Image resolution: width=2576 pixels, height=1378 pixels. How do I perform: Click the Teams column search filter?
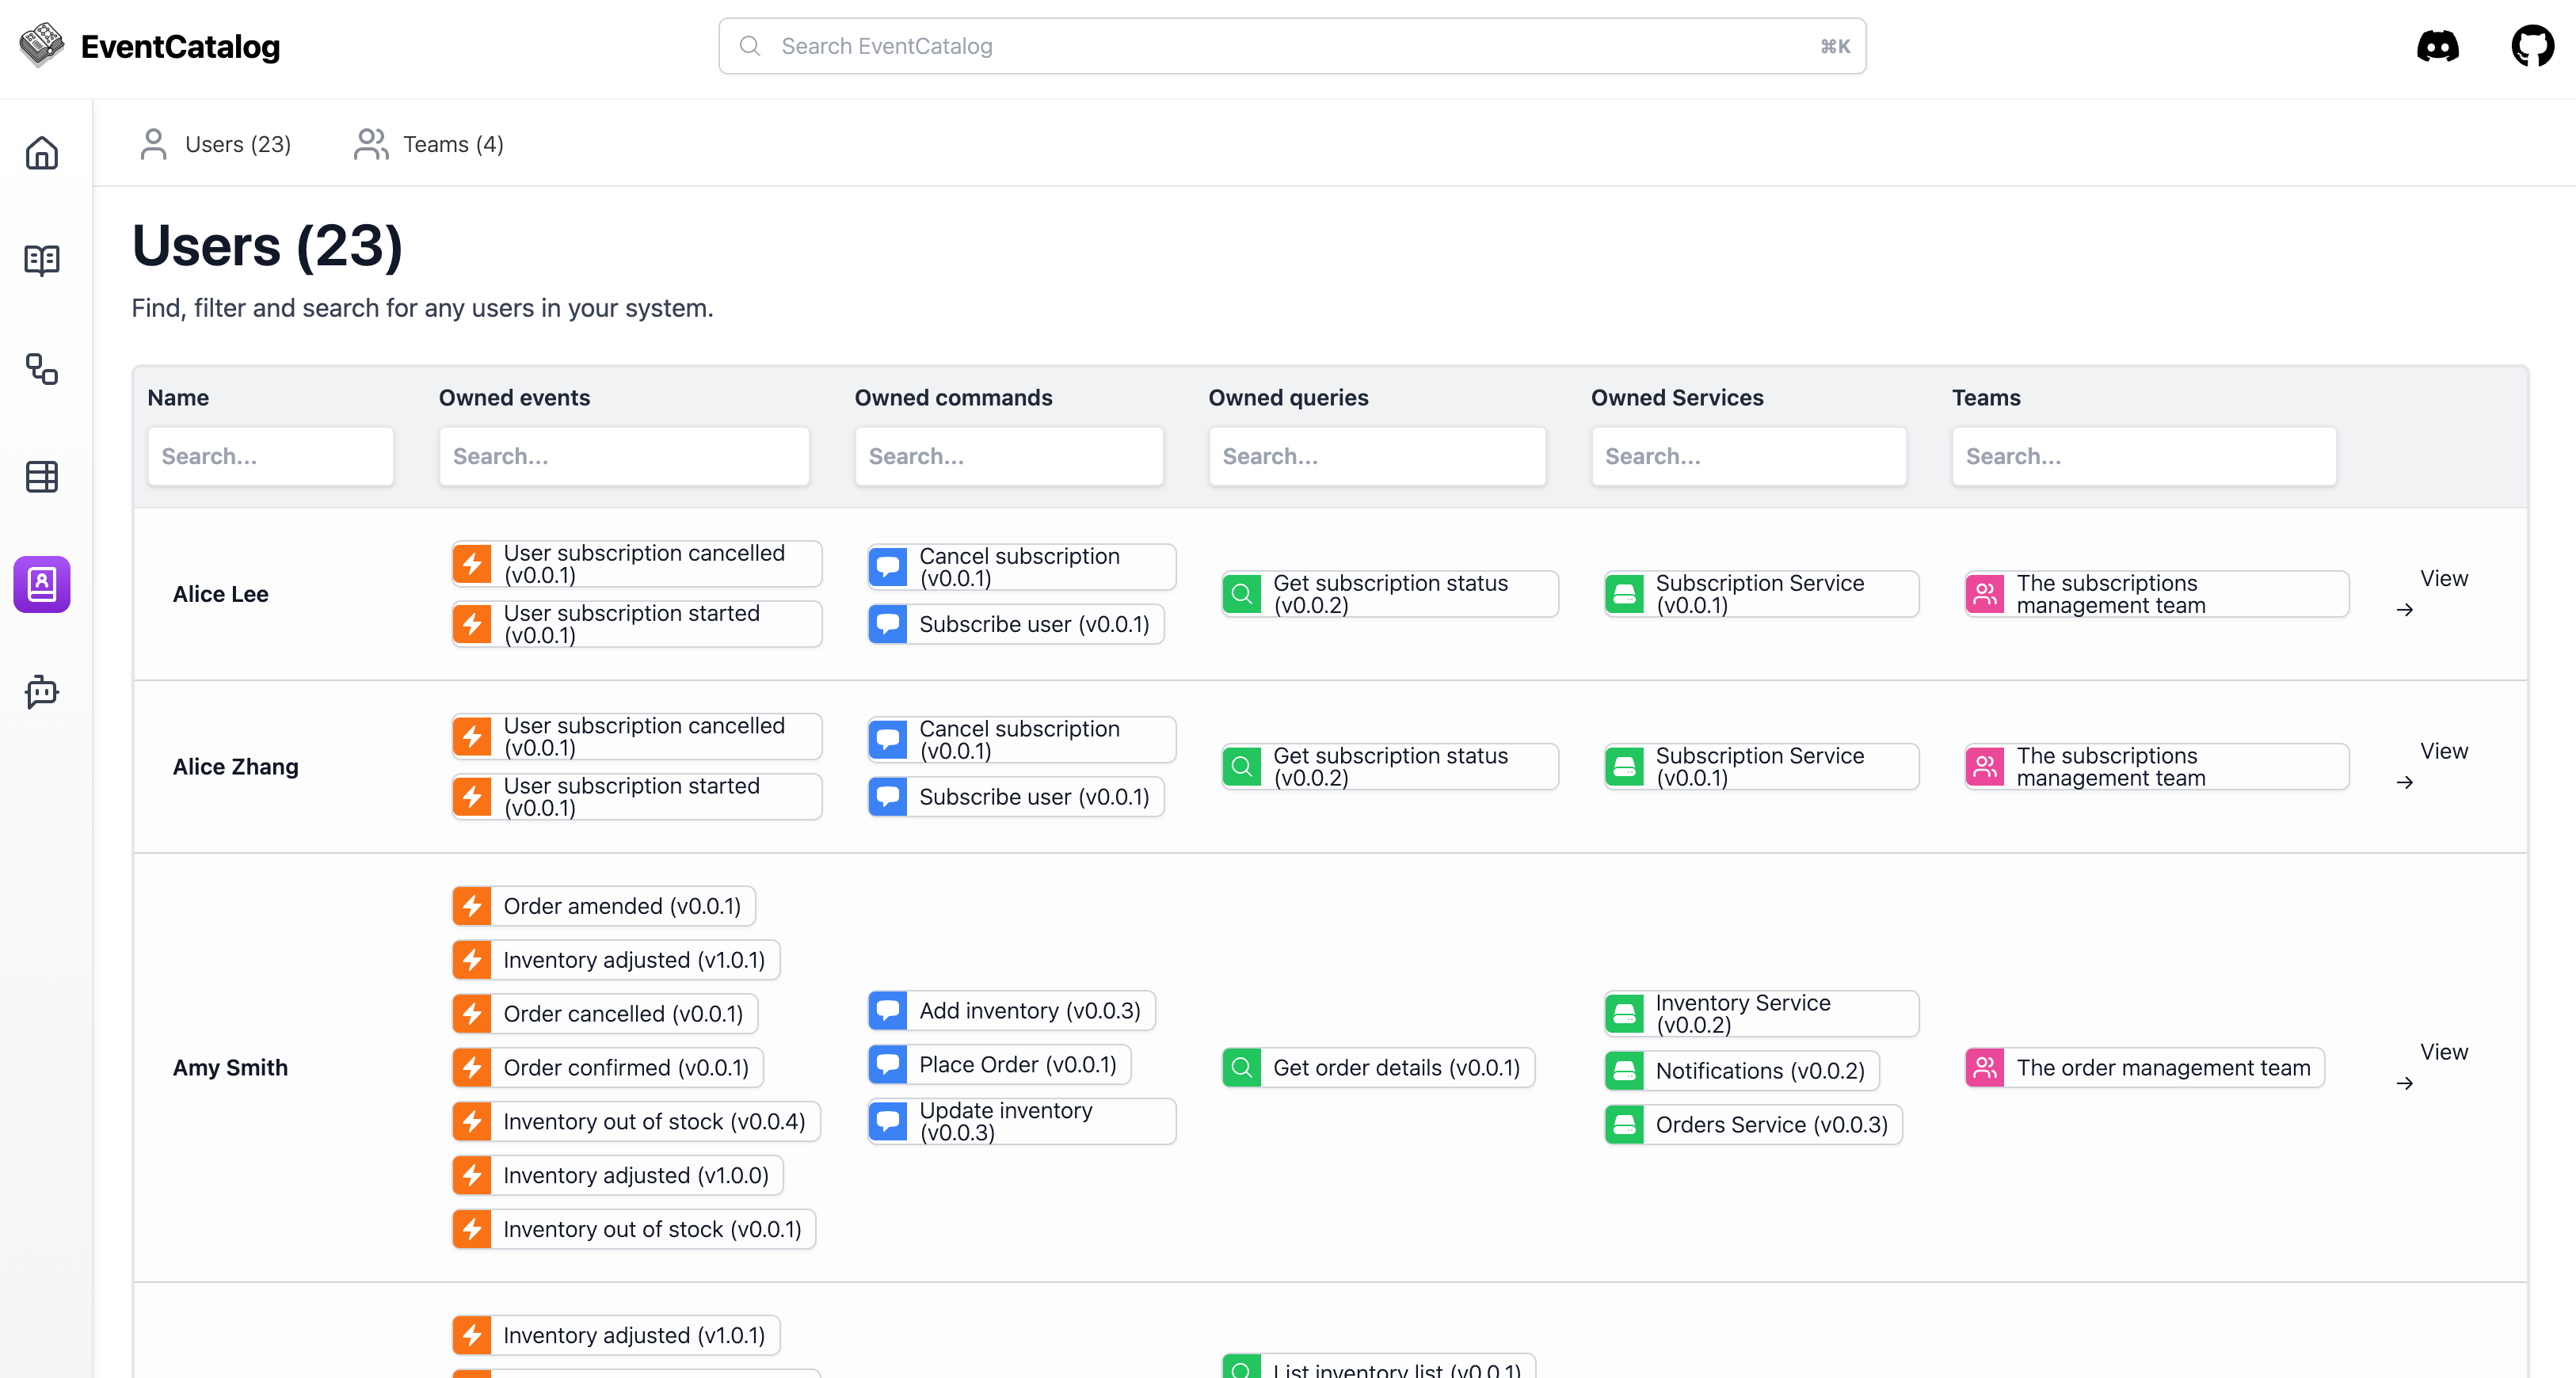tap(2143, 456)
